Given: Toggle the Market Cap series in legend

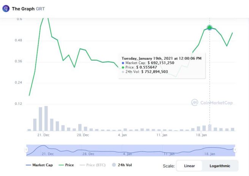Looking at the screenshot, I should click(x=39, y=165).
